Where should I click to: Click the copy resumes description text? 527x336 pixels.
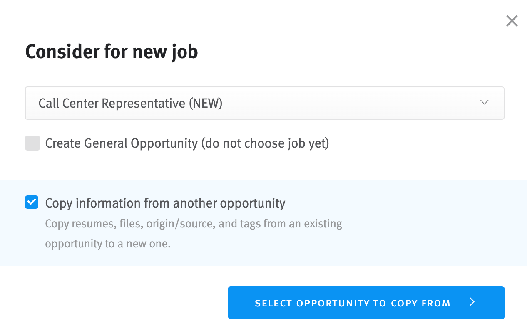click(193, 233)
